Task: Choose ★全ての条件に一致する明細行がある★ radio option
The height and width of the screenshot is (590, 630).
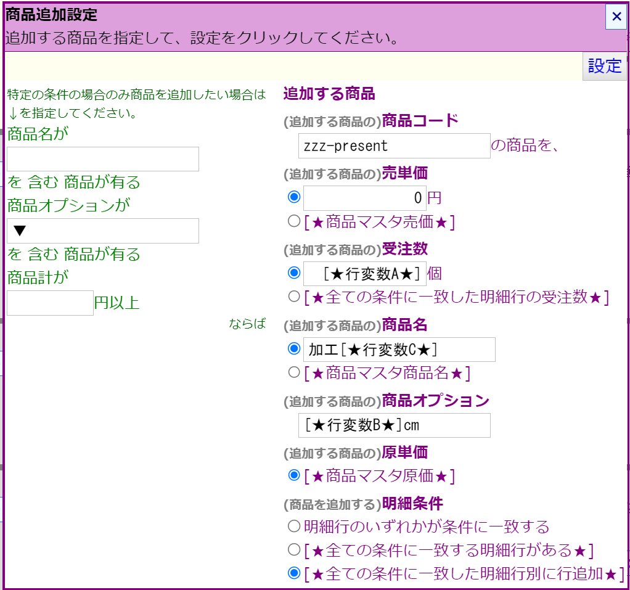Action: point(294,549)
